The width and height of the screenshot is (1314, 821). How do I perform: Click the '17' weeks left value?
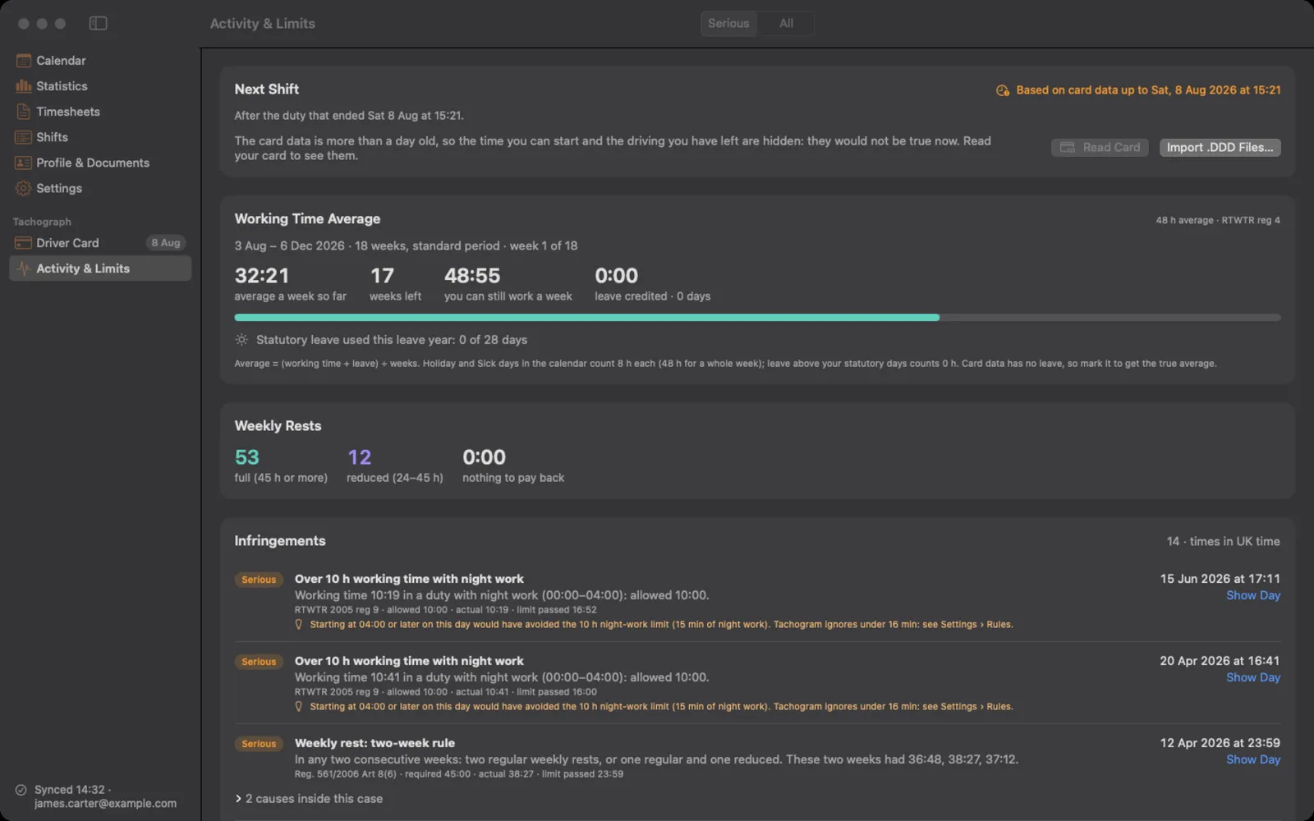pos(382,276)
